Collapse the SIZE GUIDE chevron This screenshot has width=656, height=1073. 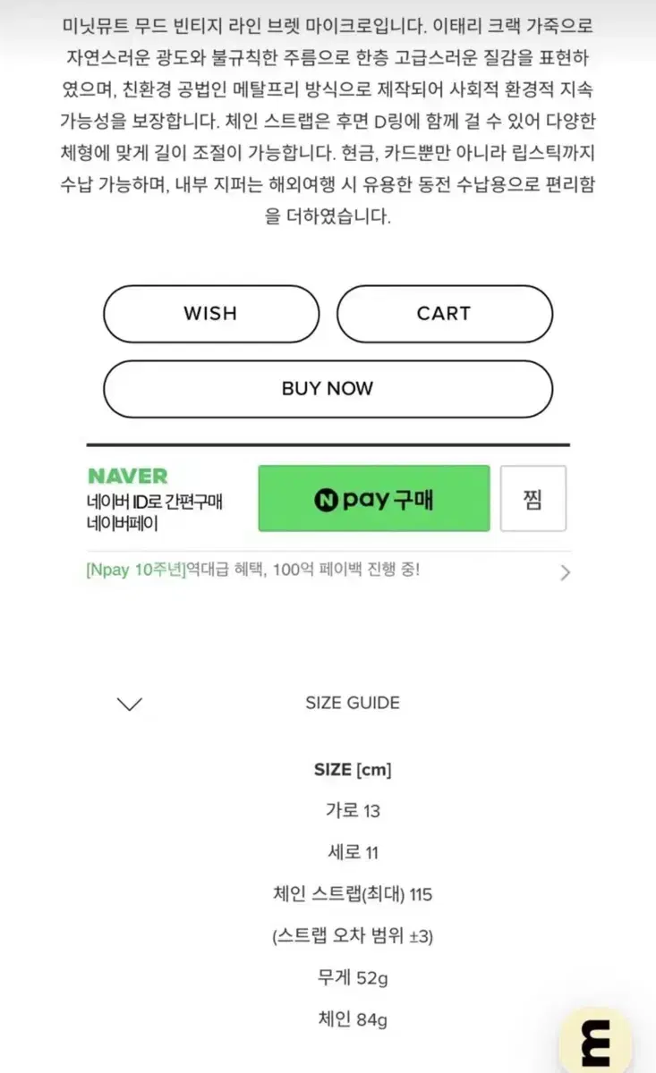(x=130, y=704)
